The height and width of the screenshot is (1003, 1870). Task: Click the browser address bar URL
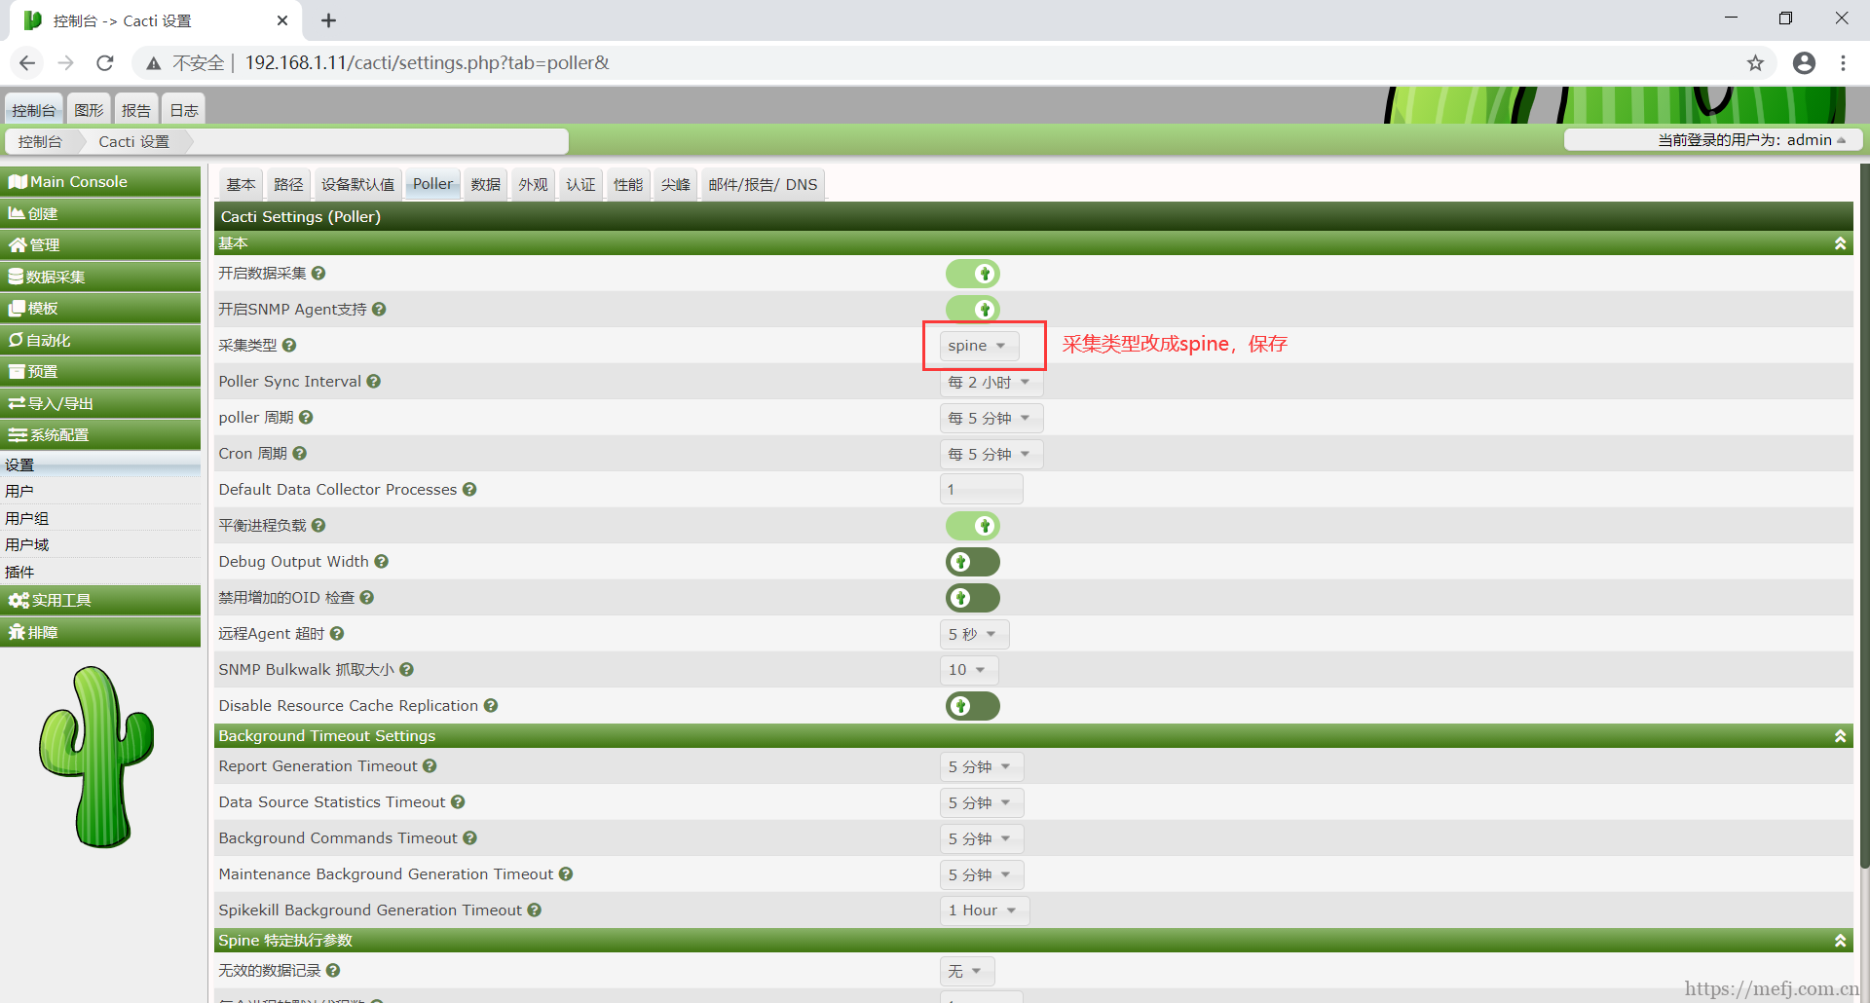(427, 63)
